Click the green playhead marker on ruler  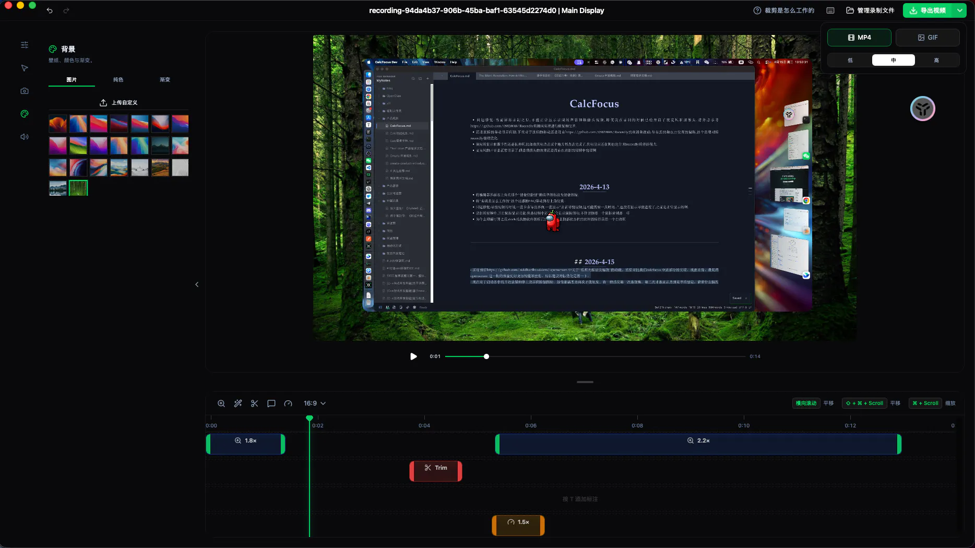point(310,418)
